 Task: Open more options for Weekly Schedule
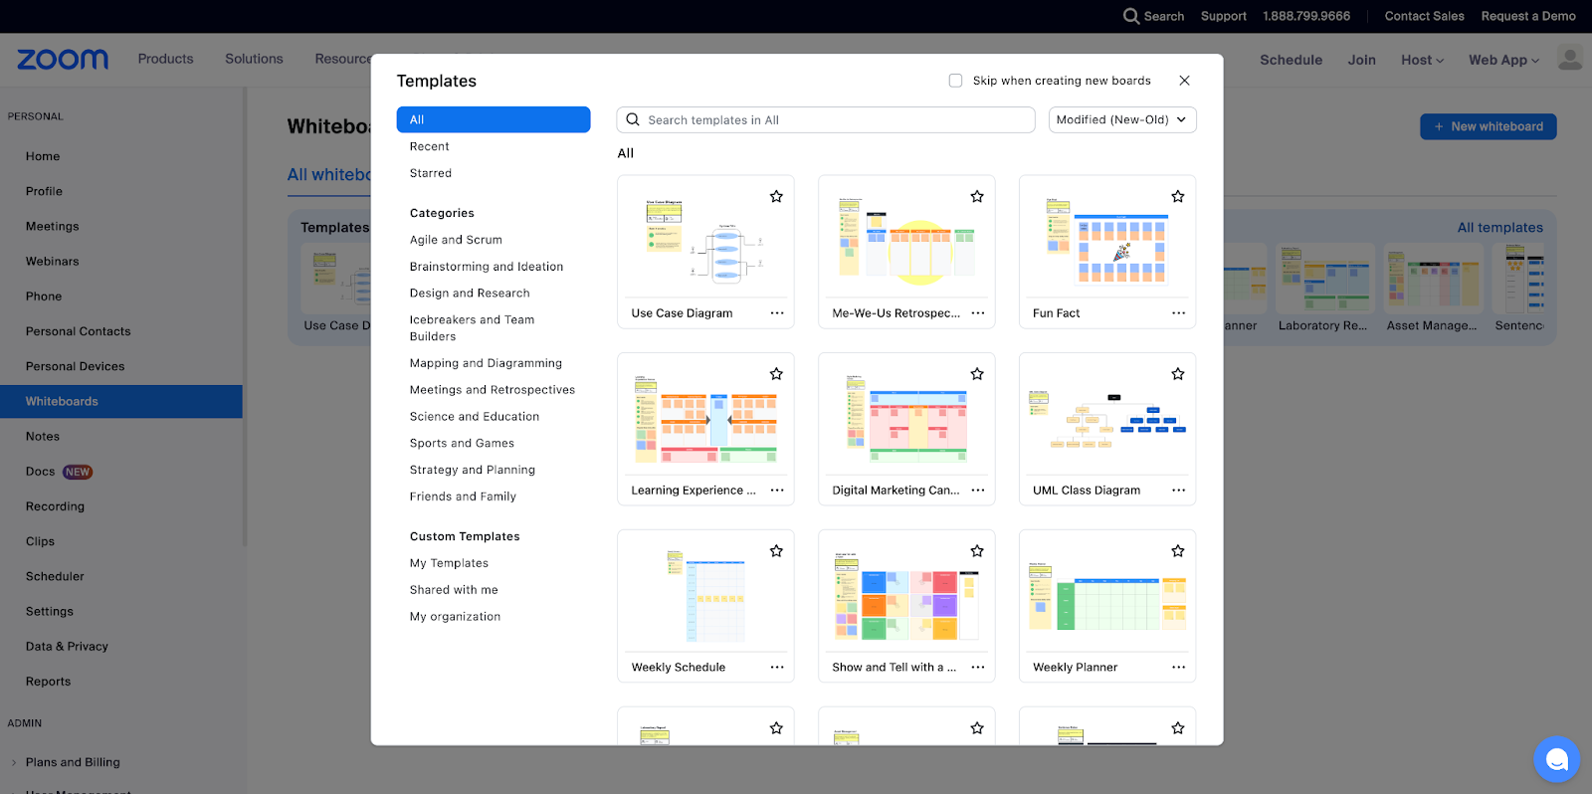(x=777, y=667)
